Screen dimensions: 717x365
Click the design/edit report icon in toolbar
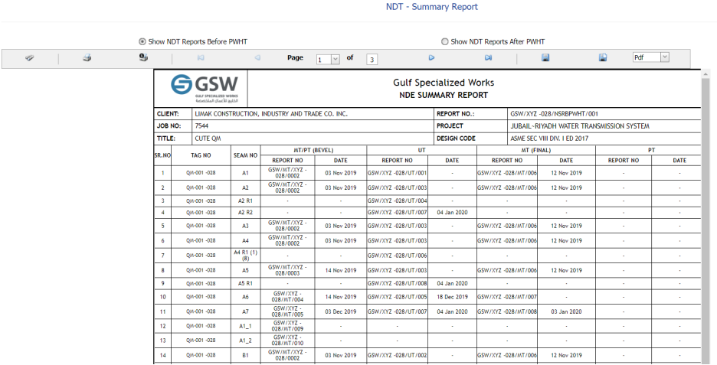(29, 57)
